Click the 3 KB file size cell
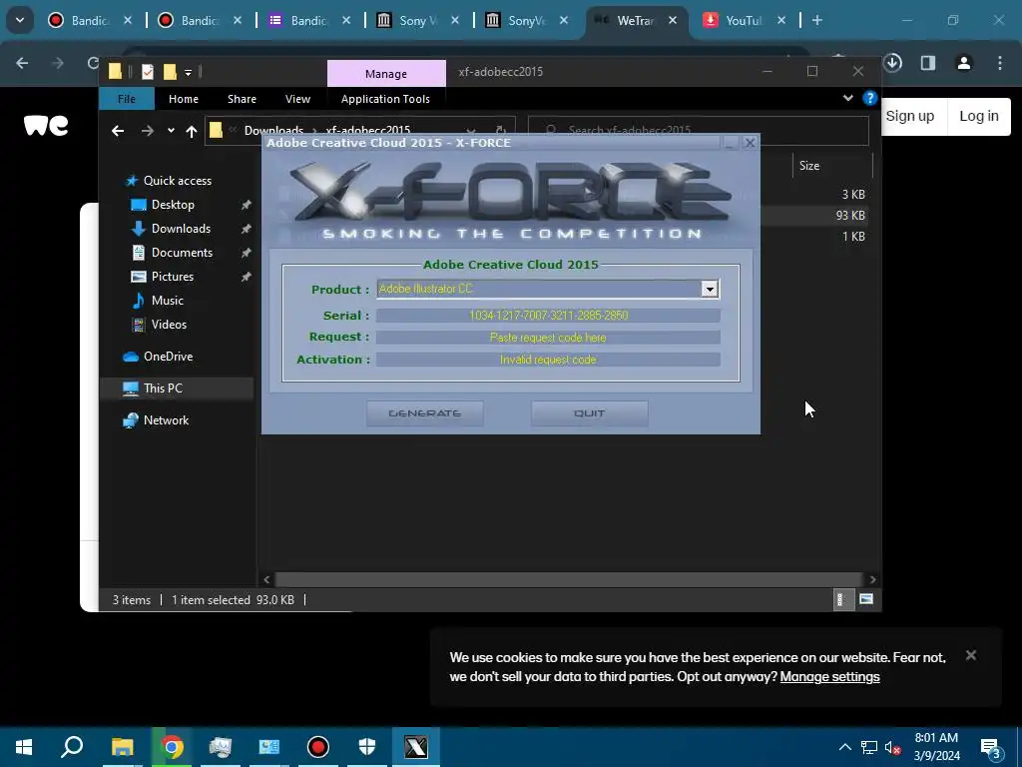1022x767 pixels. [x=853, y=195]
